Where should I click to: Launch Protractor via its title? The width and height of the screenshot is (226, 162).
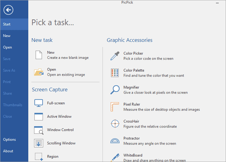coord(131,138)
